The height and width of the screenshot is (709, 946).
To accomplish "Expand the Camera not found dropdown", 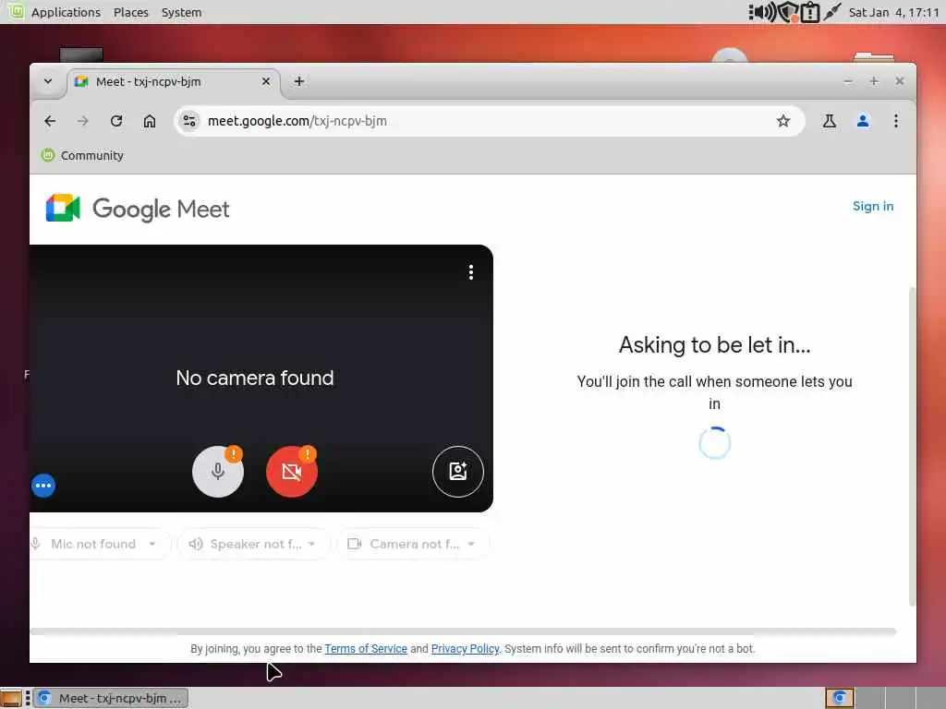I will pos(413,544).
